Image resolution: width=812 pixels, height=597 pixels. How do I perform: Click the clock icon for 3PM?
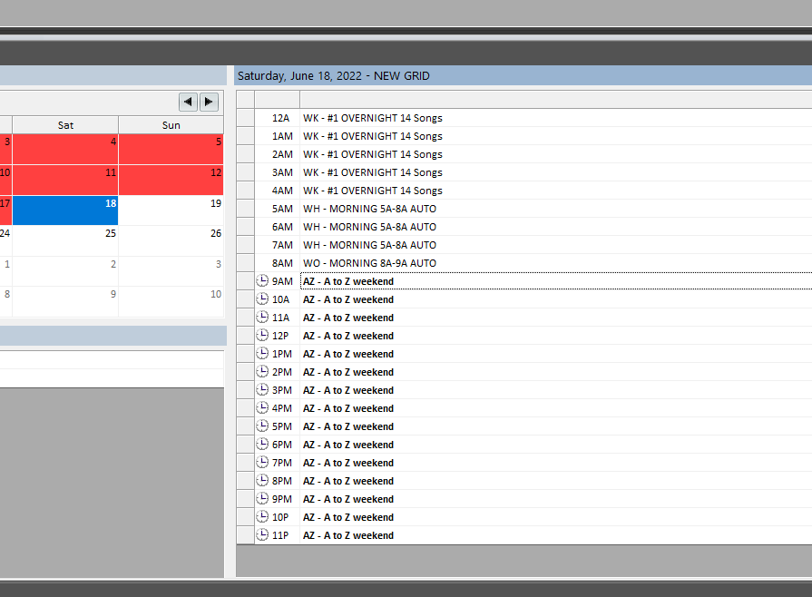tap(263, 390)
